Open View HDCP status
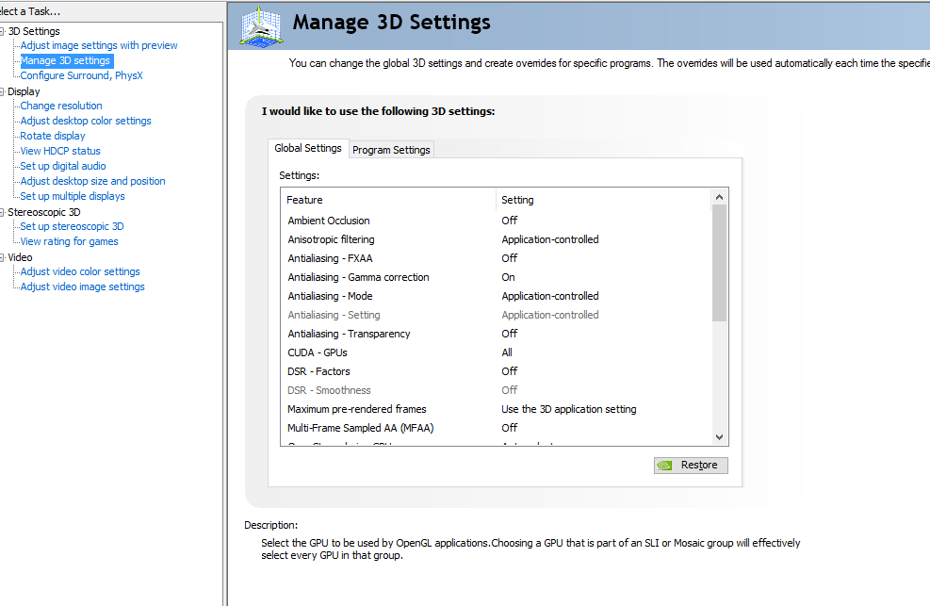This screenshot has height=606, width=930. point(60,151)
